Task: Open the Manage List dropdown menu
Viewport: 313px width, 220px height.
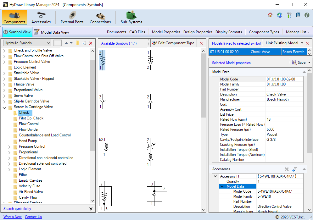Action: pos(298,32)
